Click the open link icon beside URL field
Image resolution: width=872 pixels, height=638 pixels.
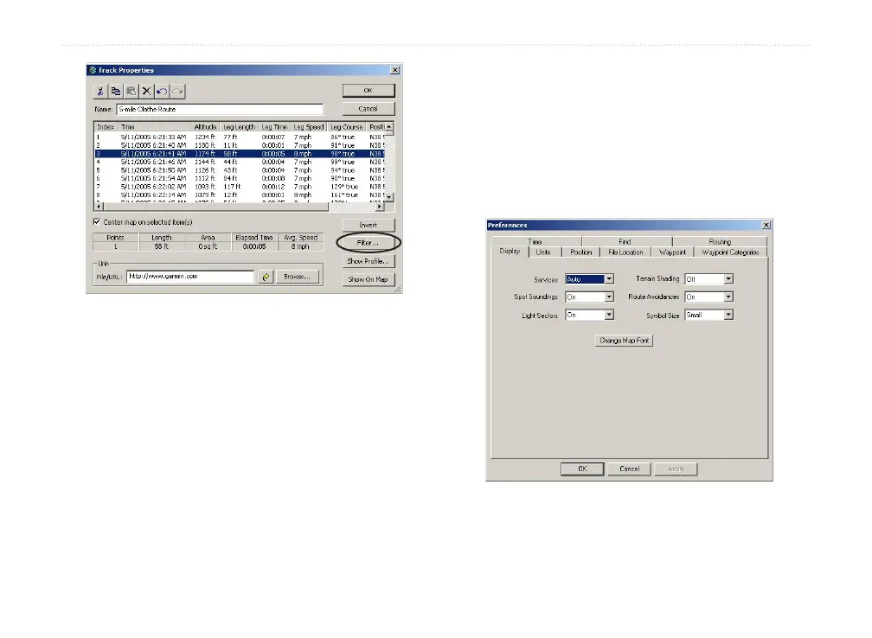click(x=266, y=278)
